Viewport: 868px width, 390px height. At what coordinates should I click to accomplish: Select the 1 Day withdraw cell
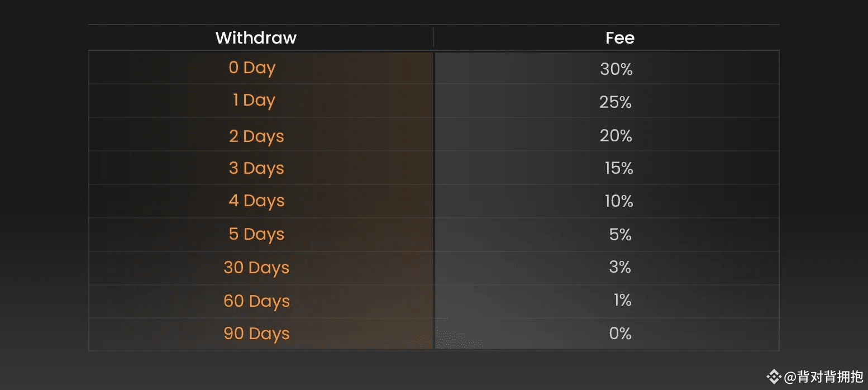254,101
